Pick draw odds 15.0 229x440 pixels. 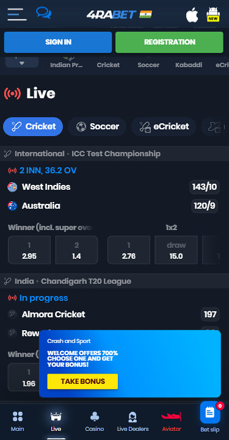[x=176, y=250]
